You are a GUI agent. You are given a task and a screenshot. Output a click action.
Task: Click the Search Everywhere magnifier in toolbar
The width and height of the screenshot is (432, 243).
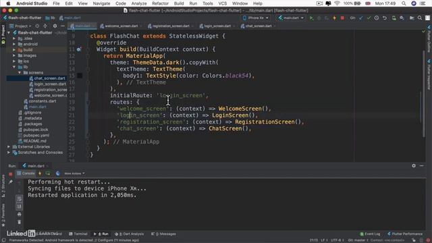point(420,18)
